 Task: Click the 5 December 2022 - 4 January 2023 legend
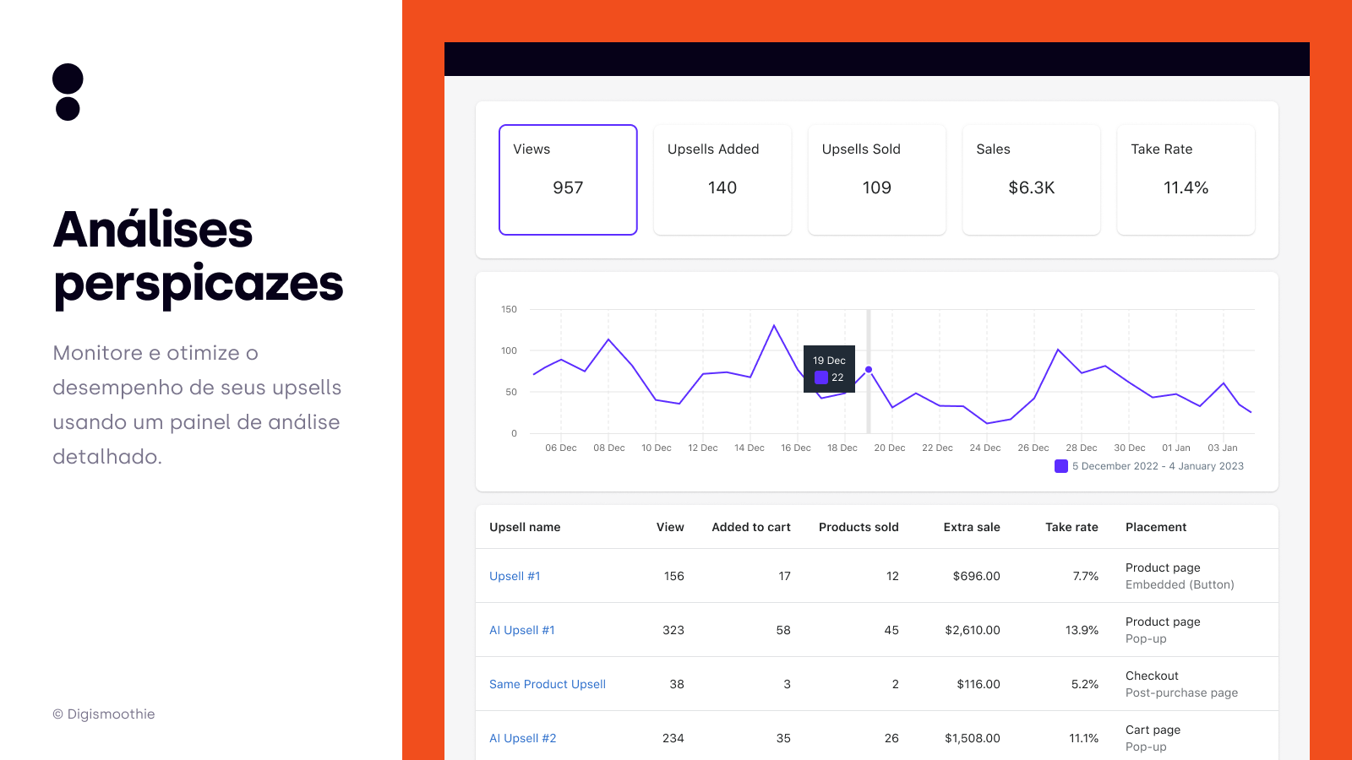pyautogui.click(x=1158, y=466)
